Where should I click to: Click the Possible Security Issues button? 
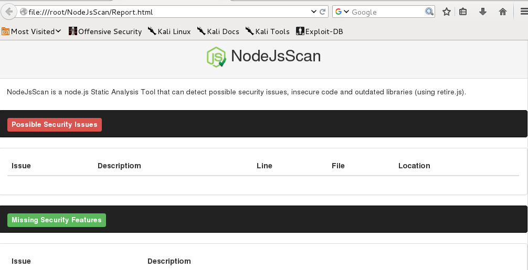(55, 124)
